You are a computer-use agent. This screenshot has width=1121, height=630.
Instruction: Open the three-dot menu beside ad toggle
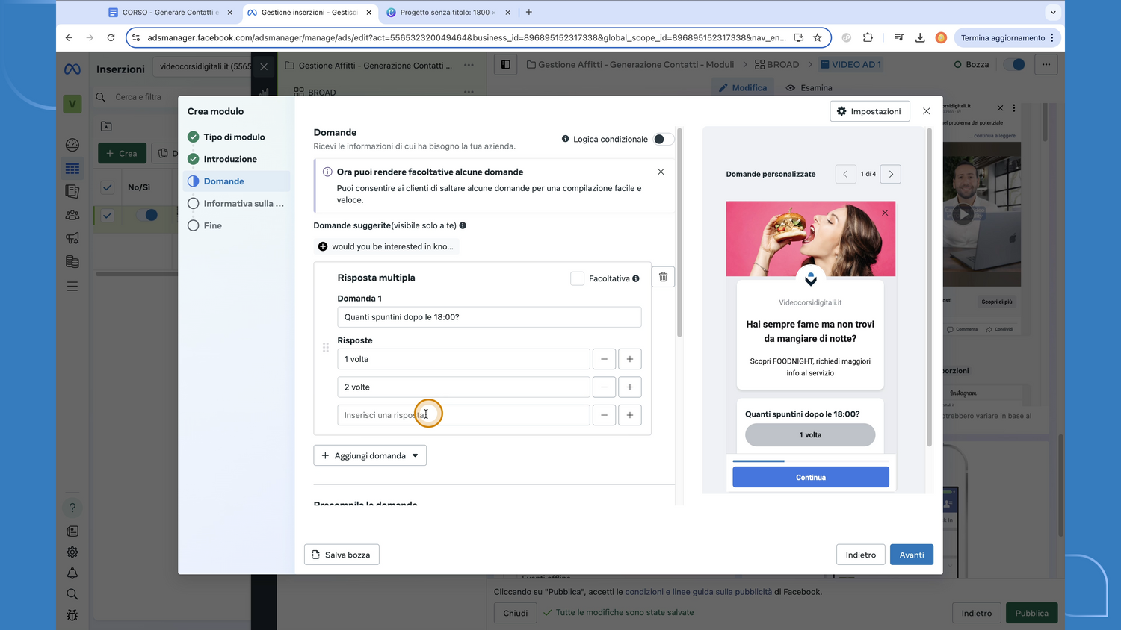pyautogui.click(x=1046, y=65)
